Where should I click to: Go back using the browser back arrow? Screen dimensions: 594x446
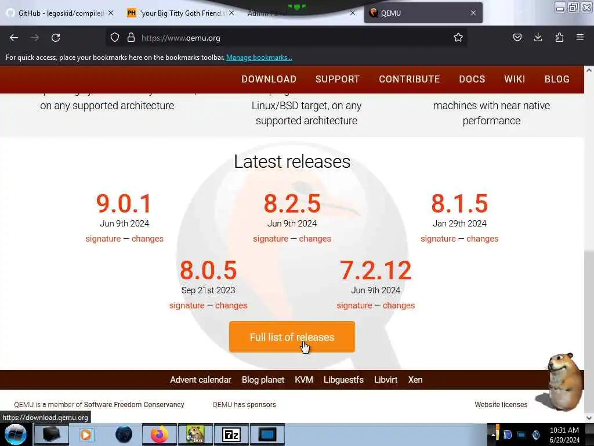[14, 38]
